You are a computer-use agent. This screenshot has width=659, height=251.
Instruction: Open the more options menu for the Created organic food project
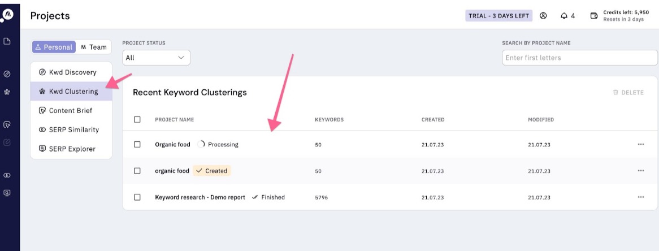pyautogui.click(x=641, y=171)
